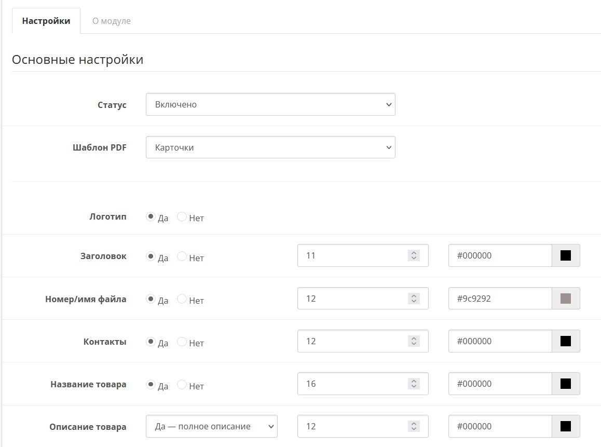
Task: Click the #9c9292 color code field
Action: (x=499, y=299)
